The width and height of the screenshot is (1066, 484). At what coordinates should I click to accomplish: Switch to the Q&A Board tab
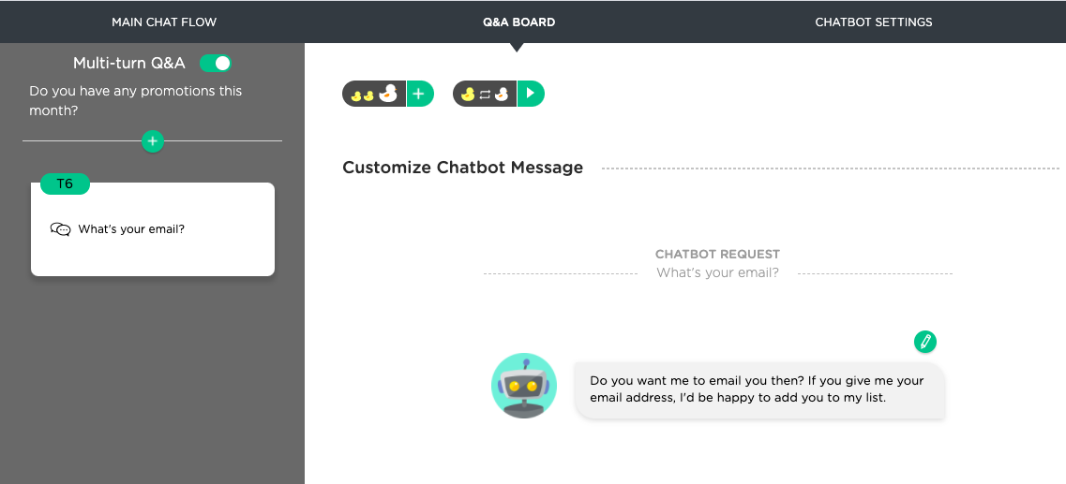(518, 22)
